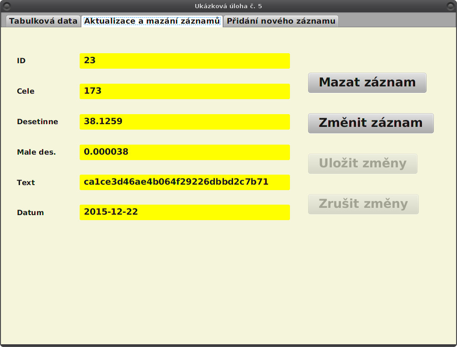This screenshot has height=347, width=457.
Task: Click inside the ID field showing 23
Action: [x=185, y=61]
